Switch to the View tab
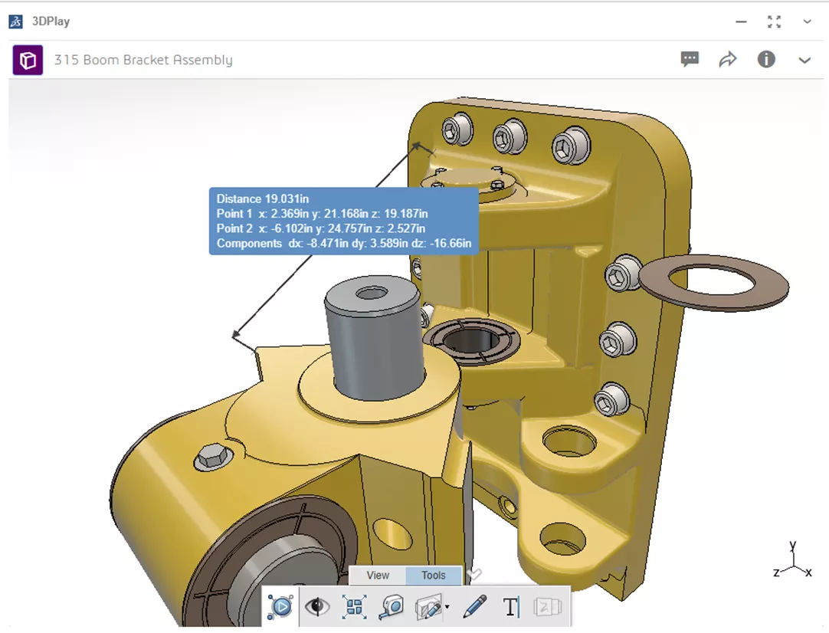This screenshot has height=633, width=829. (x=378, y=576)
